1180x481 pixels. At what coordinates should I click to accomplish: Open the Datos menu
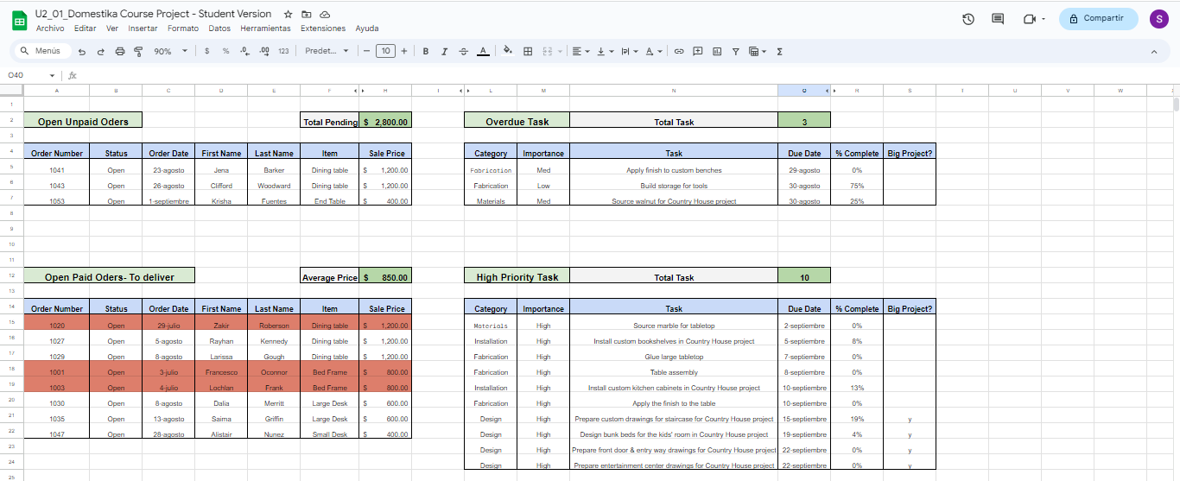click(x=219, y=28)
